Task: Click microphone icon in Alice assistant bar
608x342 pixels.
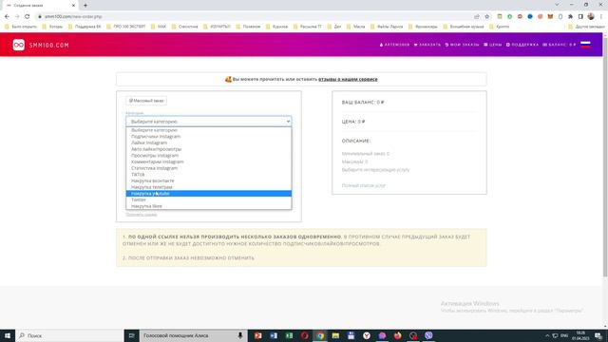Action: 240,335
